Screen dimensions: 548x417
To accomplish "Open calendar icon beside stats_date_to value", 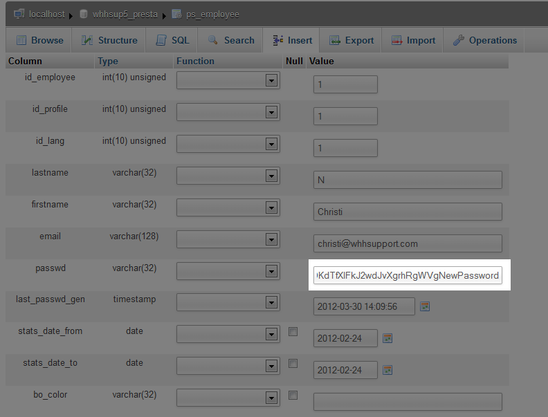I will 387,370.
